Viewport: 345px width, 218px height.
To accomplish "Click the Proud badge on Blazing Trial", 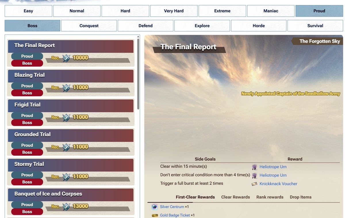I will click(x=27, y=86).
